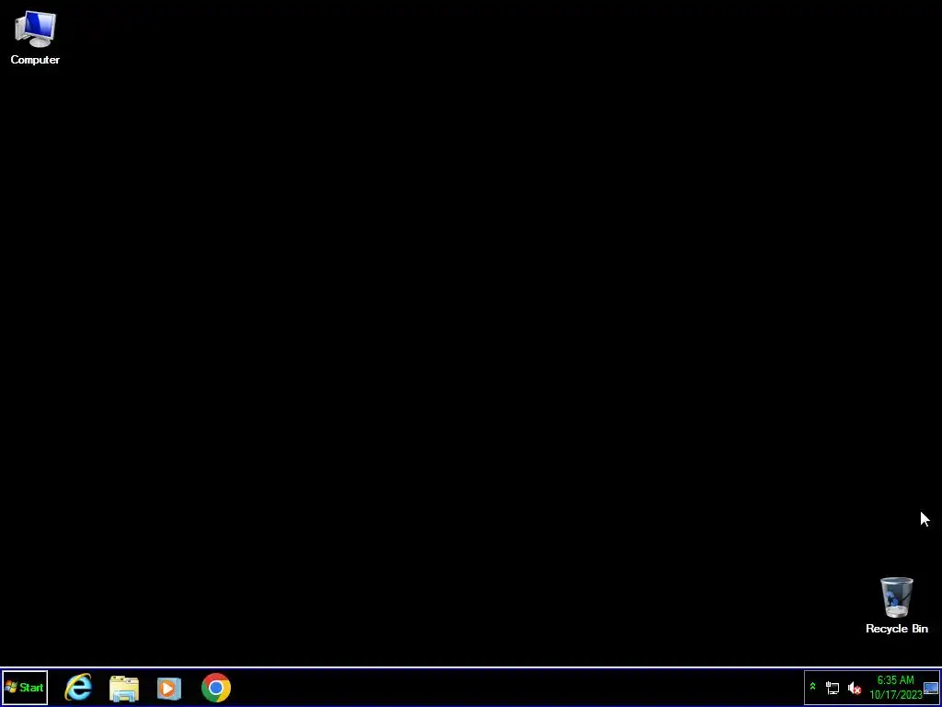Open the Start menu
This screenshot has width=942, height=707.
point(25,687)
